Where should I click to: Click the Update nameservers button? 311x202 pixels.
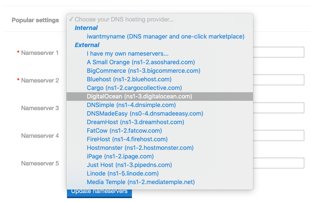[x=99, y=193]
